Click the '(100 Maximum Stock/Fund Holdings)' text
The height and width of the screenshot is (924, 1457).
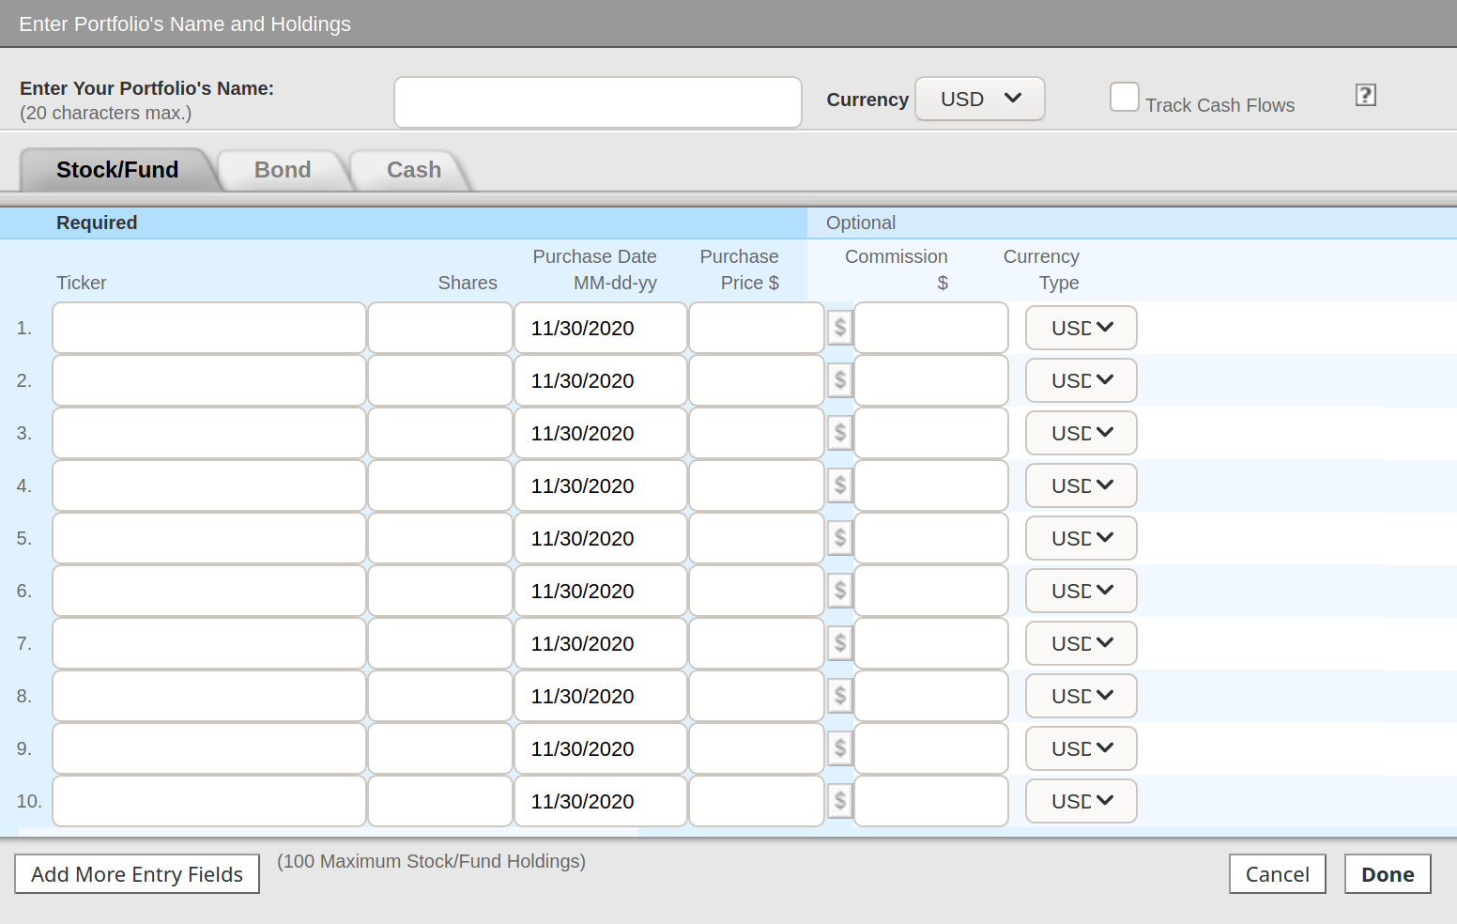click(431, 861)
